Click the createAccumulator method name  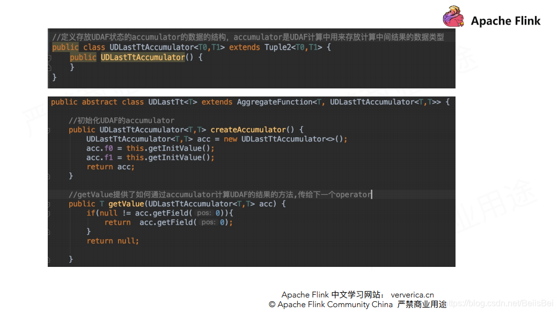tap(248, 130)
